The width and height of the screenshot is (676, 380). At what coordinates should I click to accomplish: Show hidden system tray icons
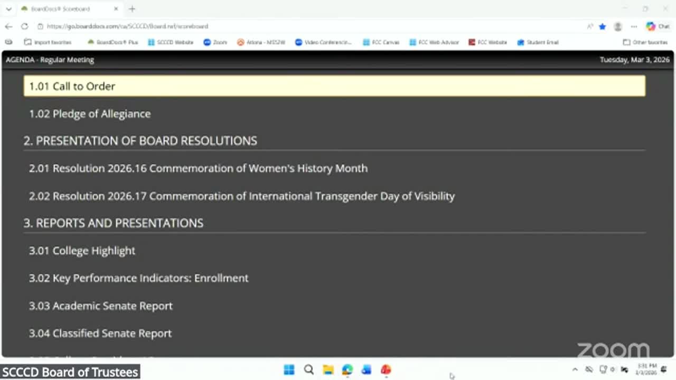(x=575, y=369)
